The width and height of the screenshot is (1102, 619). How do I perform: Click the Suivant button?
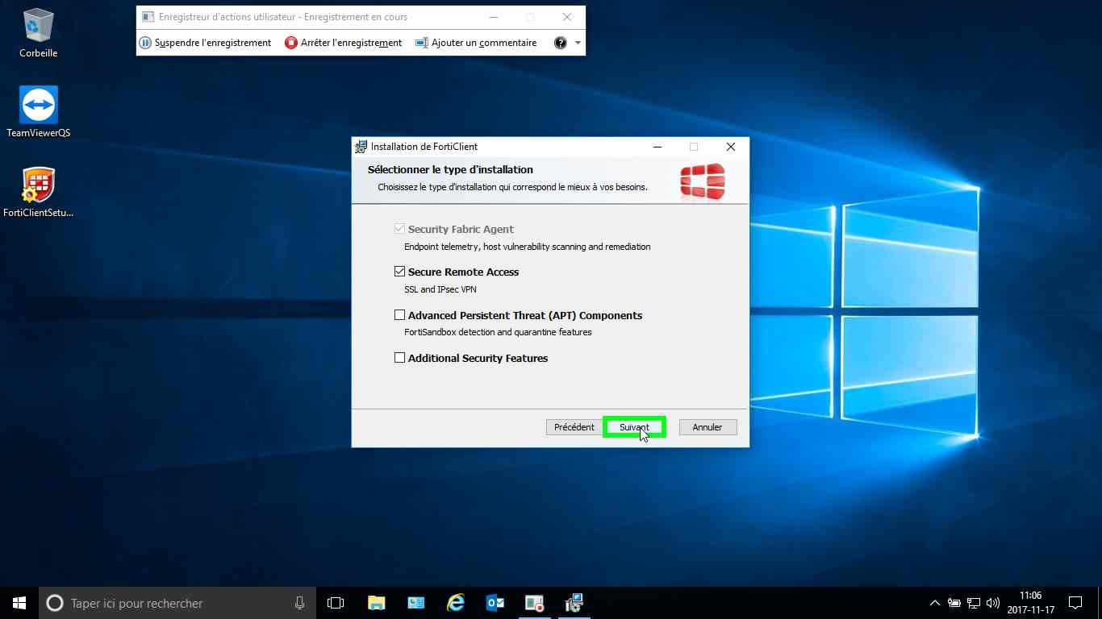(x=634, y=427)
